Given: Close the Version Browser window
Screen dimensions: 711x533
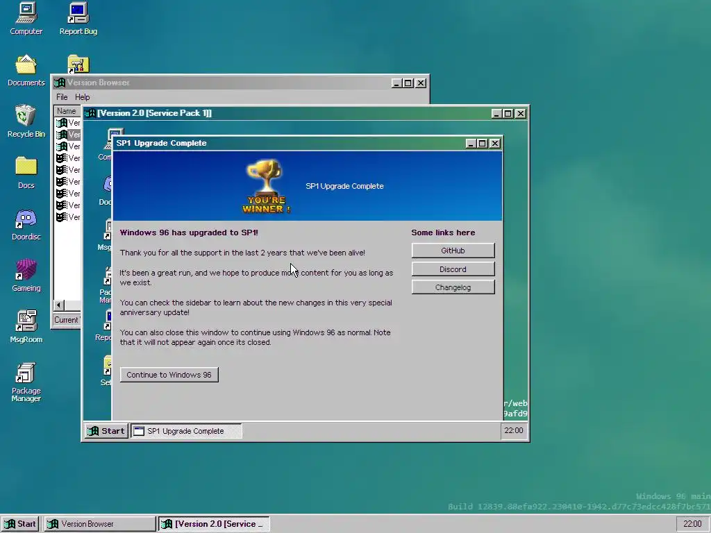Looking at the screenshot, I should (x=421, y=83).
